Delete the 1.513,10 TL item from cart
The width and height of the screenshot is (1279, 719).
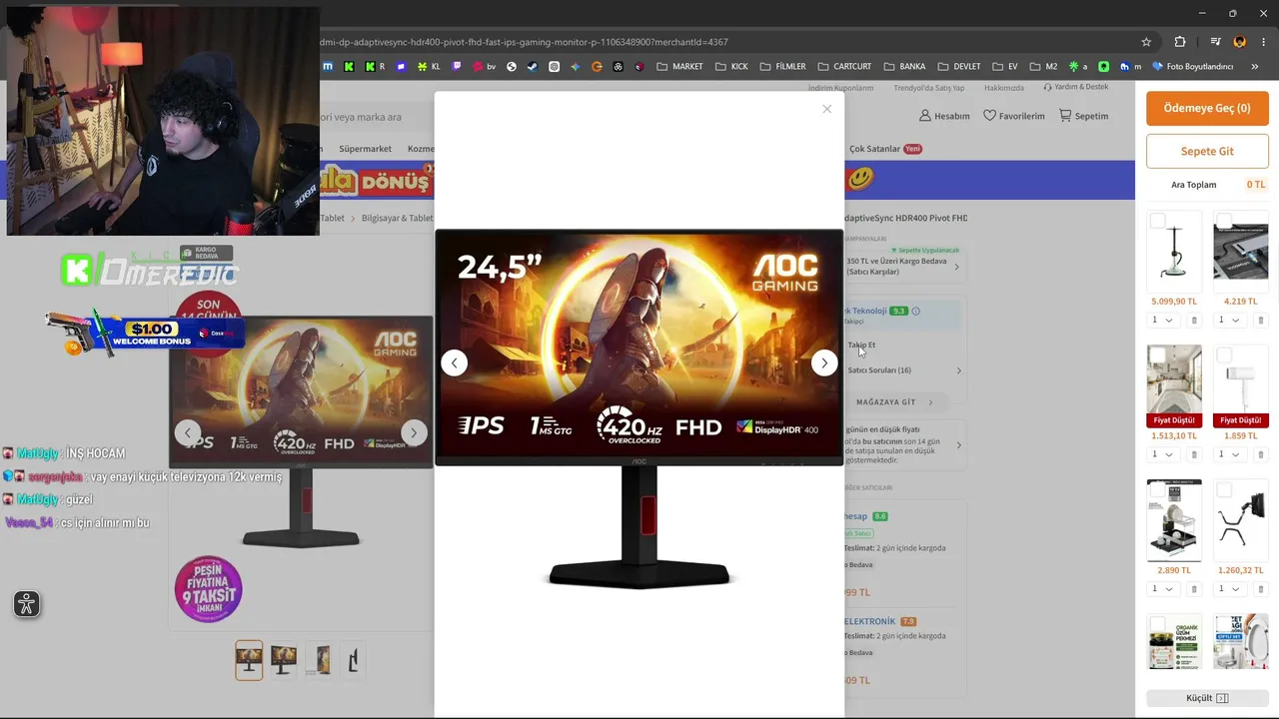1194,455
